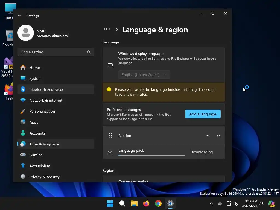Open Personalization settings
280x210 pixels.
pyautogui.click(x=56, y=111)
